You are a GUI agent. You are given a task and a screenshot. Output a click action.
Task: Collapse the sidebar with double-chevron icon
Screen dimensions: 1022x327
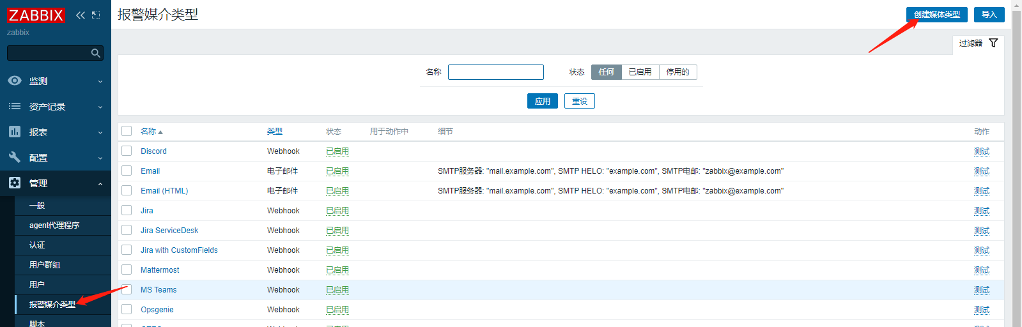point(81,15)
